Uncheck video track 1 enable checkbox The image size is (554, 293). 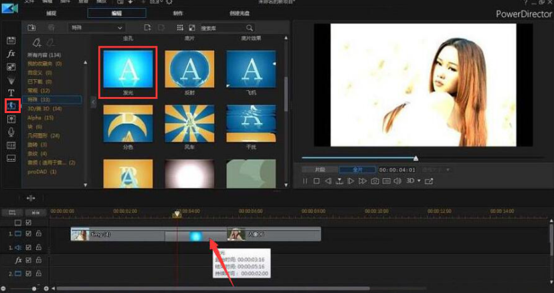point(28,233)
